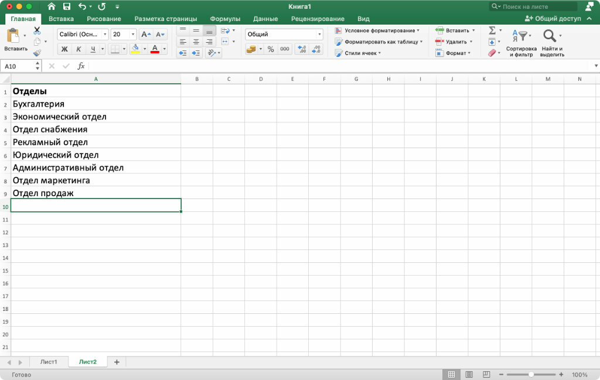Click the red font color button
Viewport: 600px width, 380px height.
[155, 49]
